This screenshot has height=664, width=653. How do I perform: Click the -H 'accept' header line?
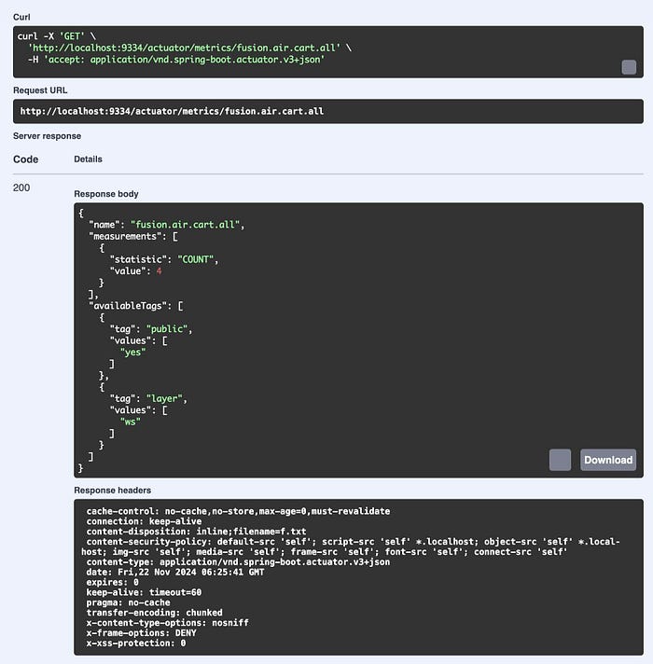176,60
